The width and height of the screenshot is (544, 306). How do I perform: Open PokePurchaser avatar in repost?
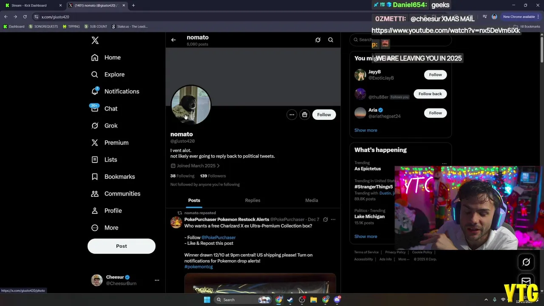pyautogui.click(x=176, y=222)
